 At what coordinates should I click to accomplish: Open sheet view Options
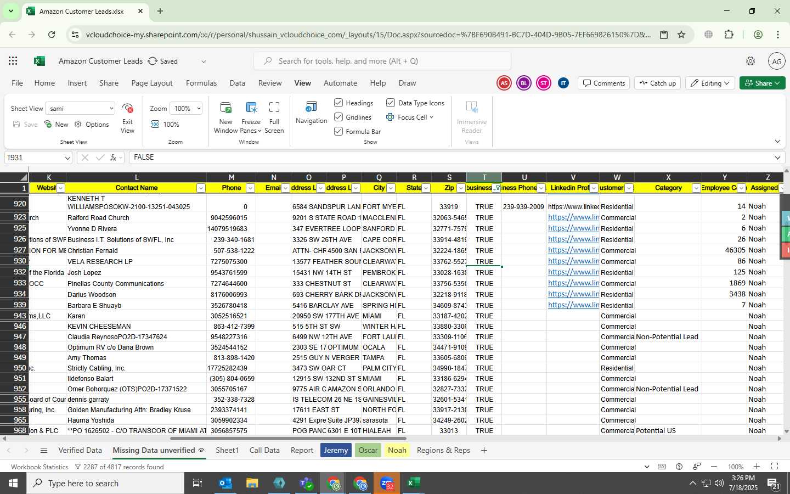[92, 125]
